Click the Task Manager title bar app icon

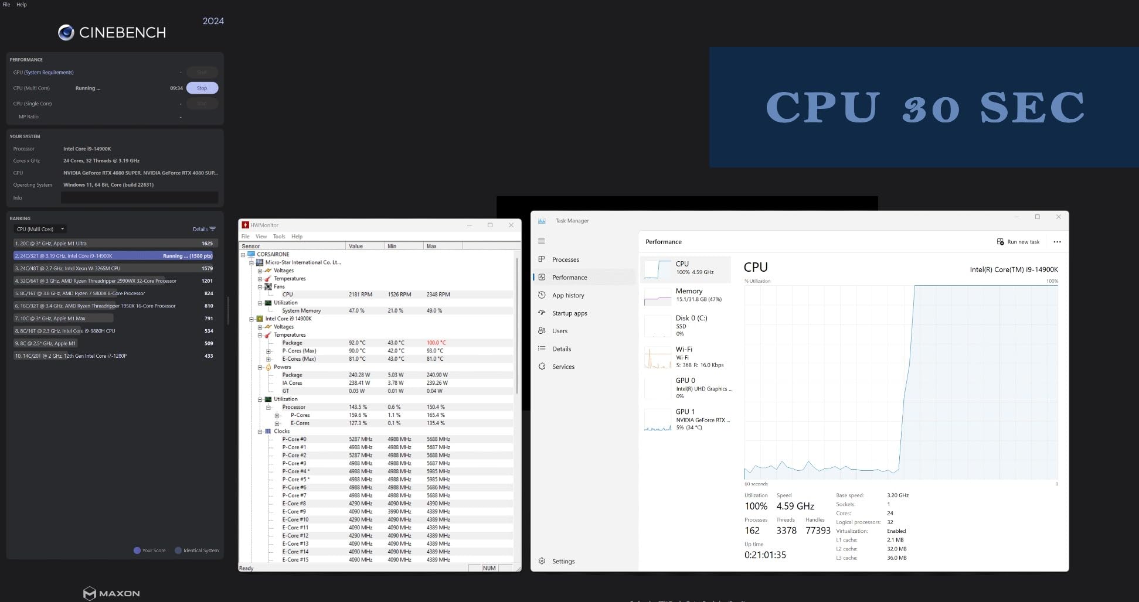tap(542, 221)
